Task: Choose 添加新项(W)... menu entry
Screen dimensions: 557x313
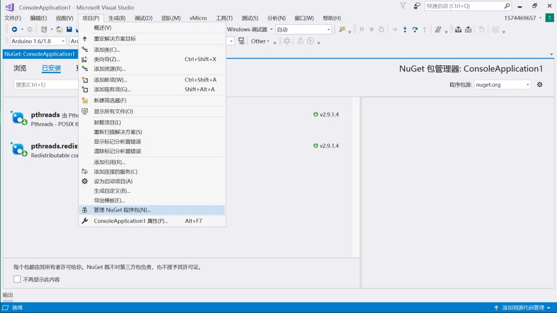Action: [152, 80]
